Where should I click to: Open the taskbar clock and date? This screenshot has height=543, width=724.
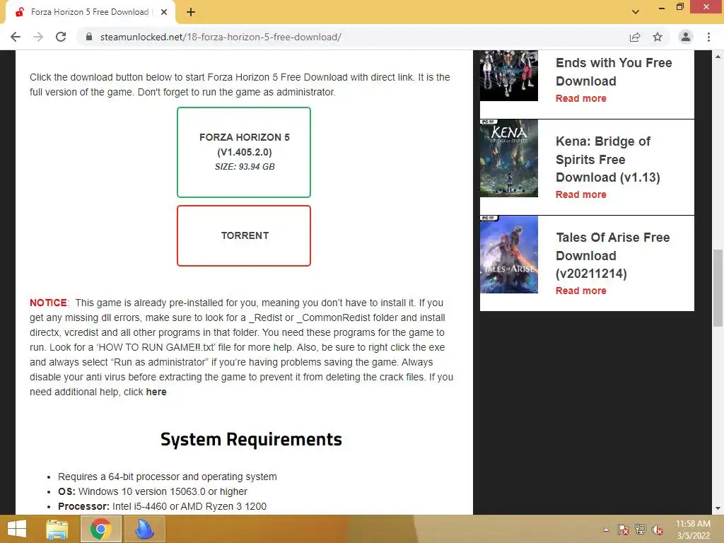click(693, 530)
